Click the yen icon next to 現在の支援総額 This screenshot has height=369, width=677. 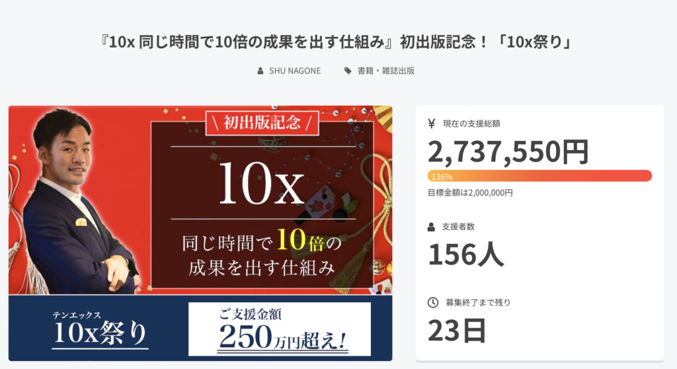click(431, 124)
